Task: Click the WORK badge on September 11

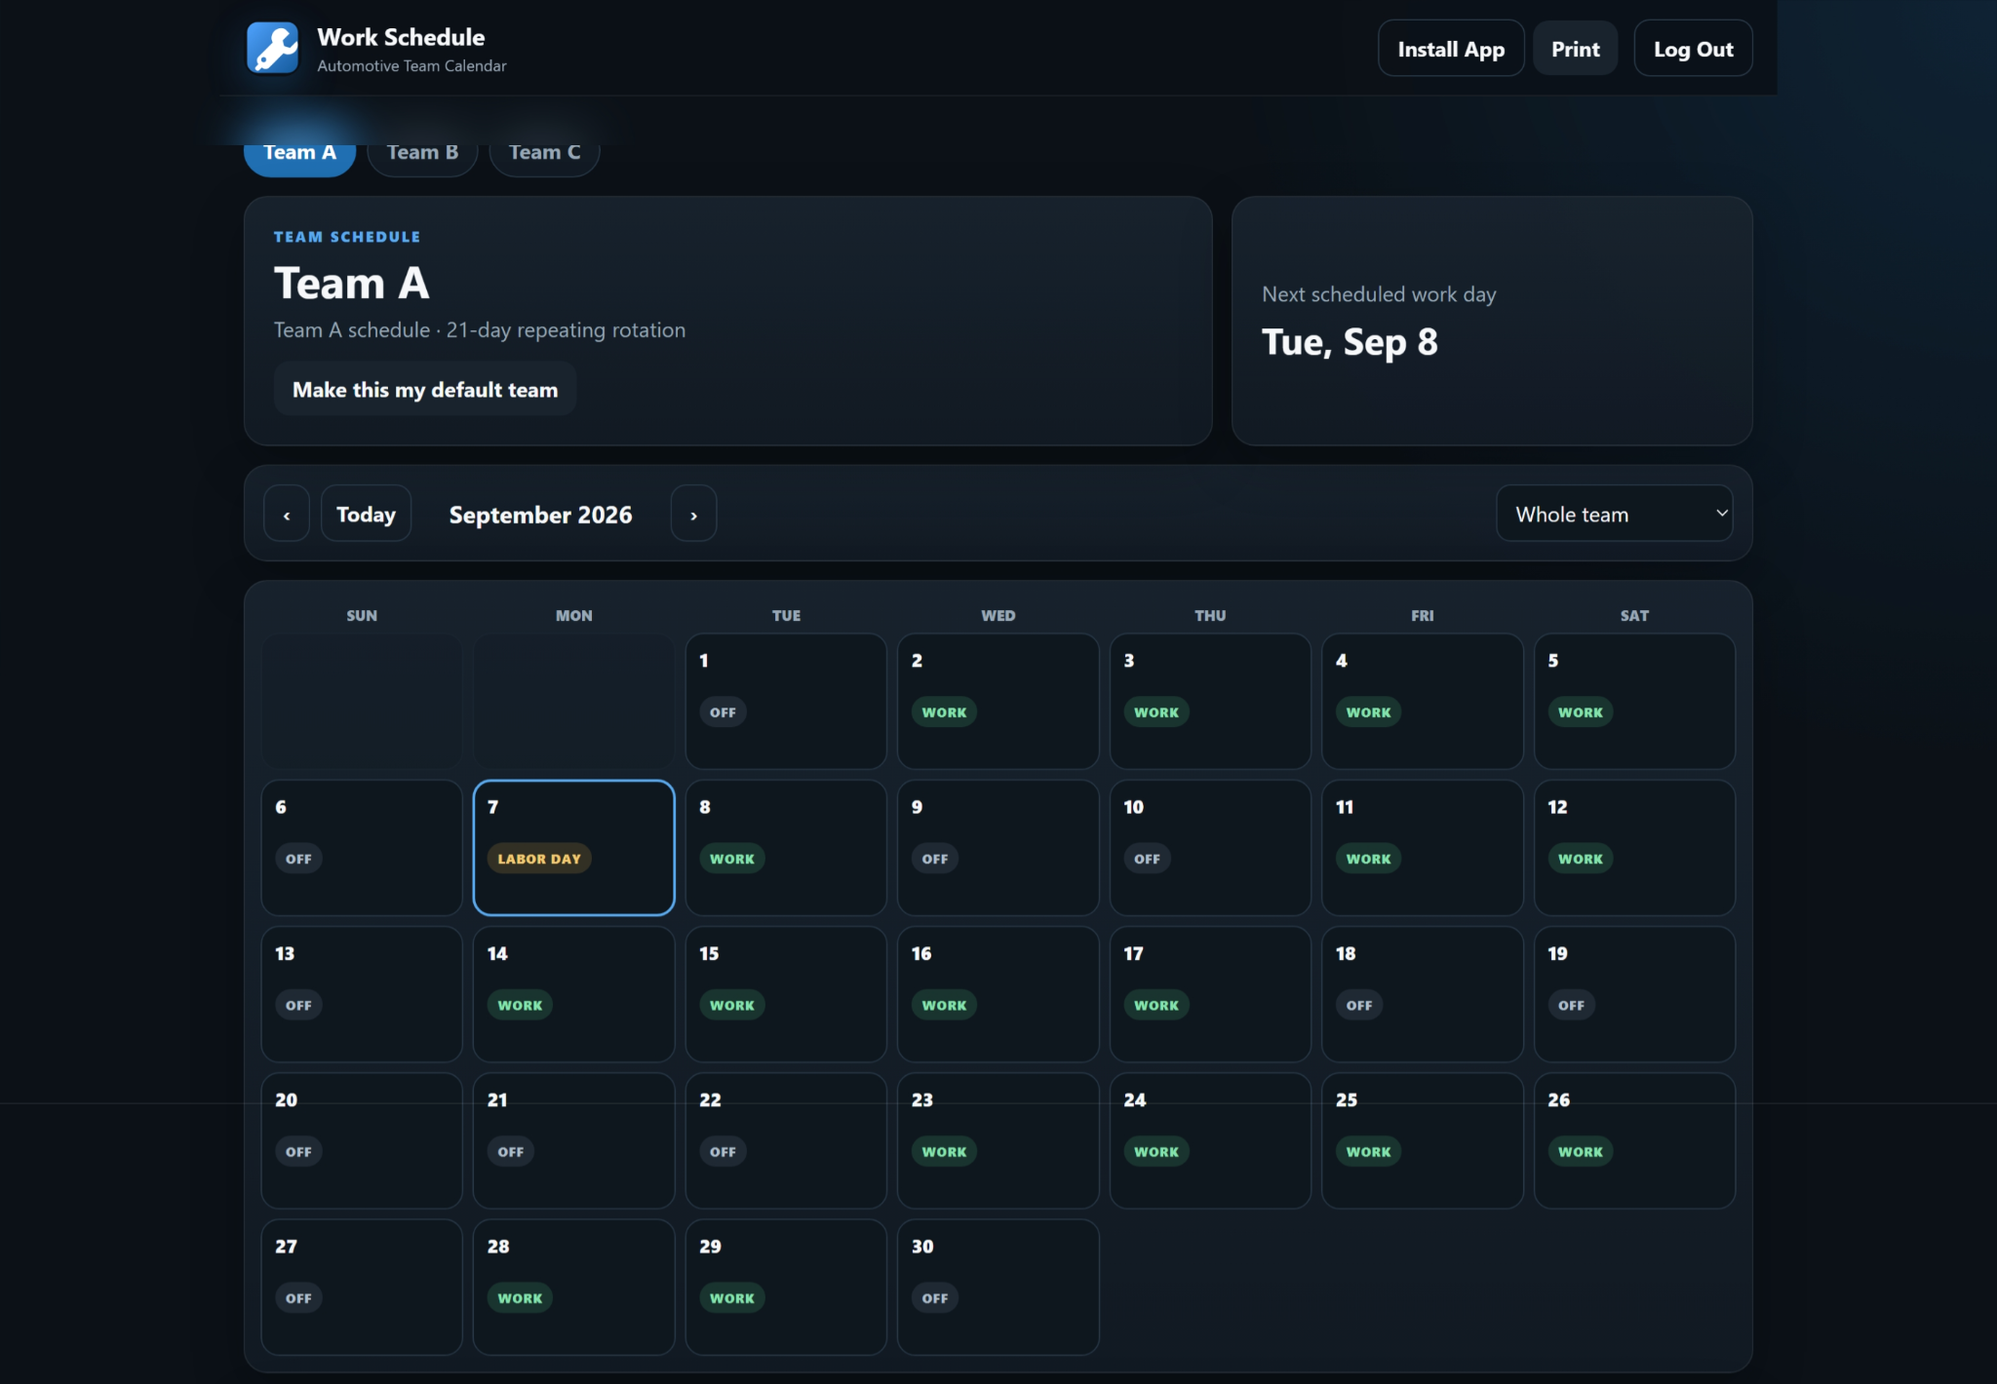Action: [x=1368, y=859]
